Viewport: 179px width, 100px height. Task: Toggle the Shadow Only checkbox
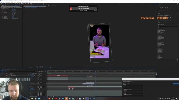point(13,19)
